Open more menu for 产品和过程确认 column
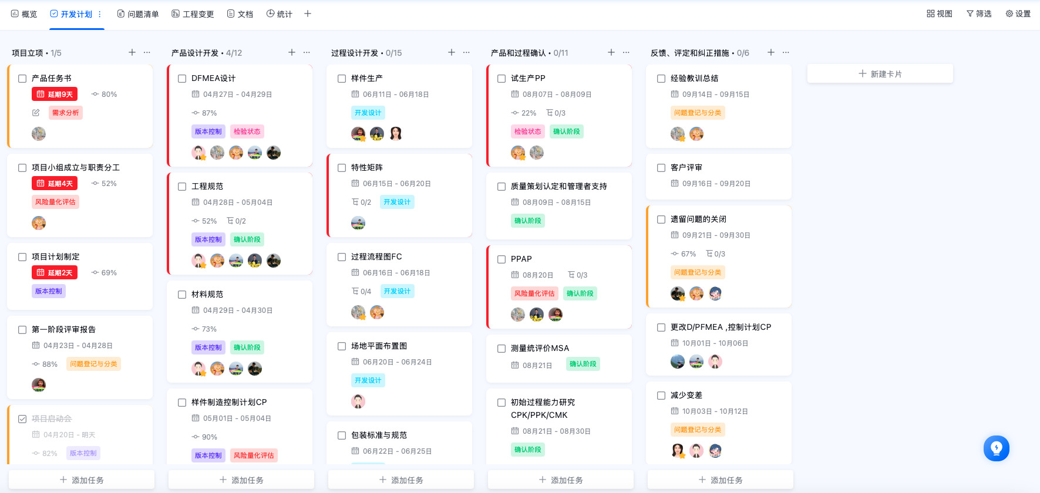The height and width of the screenshot is (493, 1040). pos(626,52)
